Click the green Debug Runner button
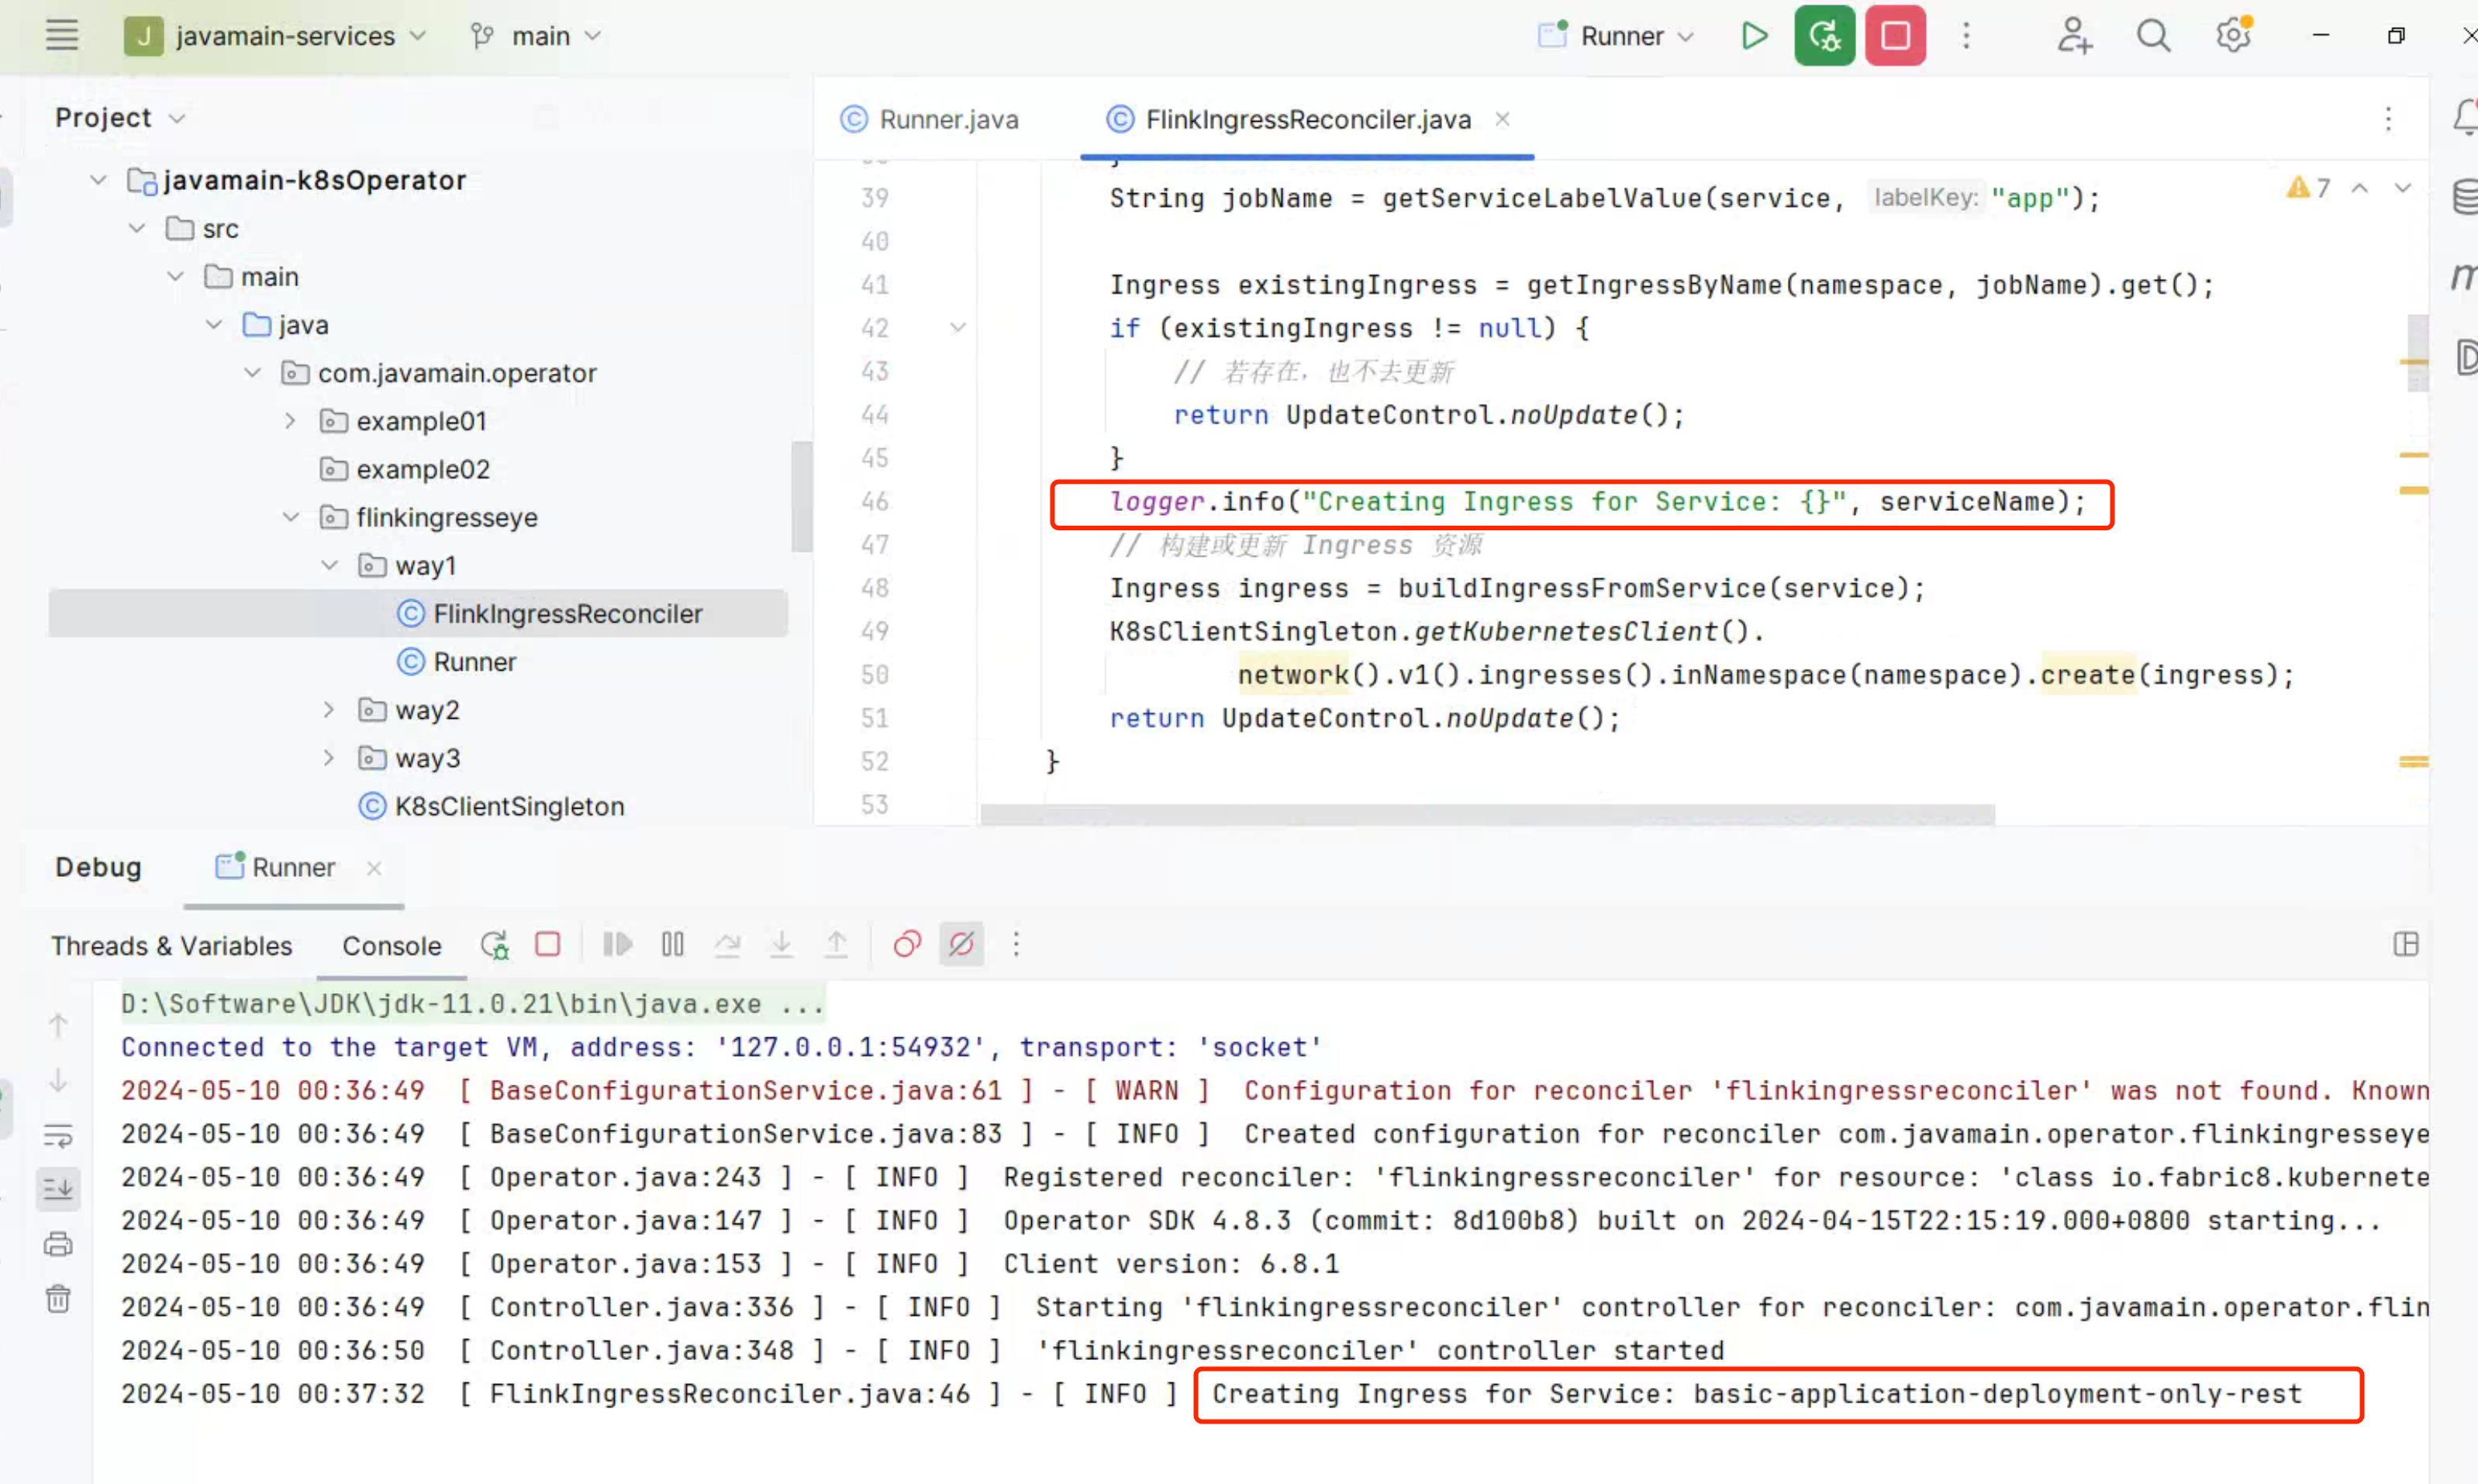Image resolution: width=2478 pixels, height=1484 pixels. [1824, 36]
